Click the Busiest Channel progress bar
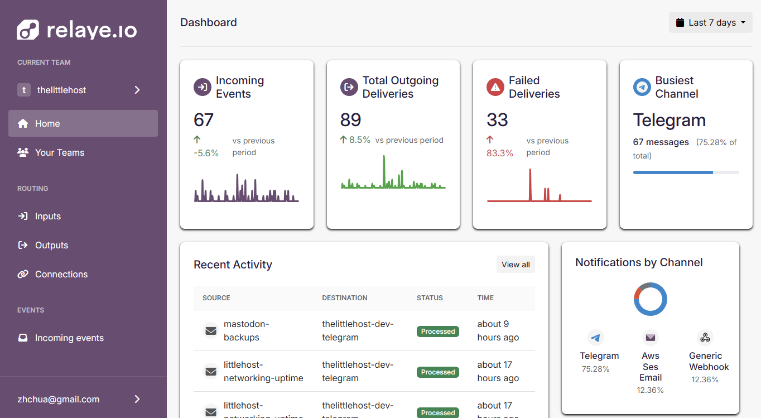This screenshot has width=761, height=418. pos(686,172)
